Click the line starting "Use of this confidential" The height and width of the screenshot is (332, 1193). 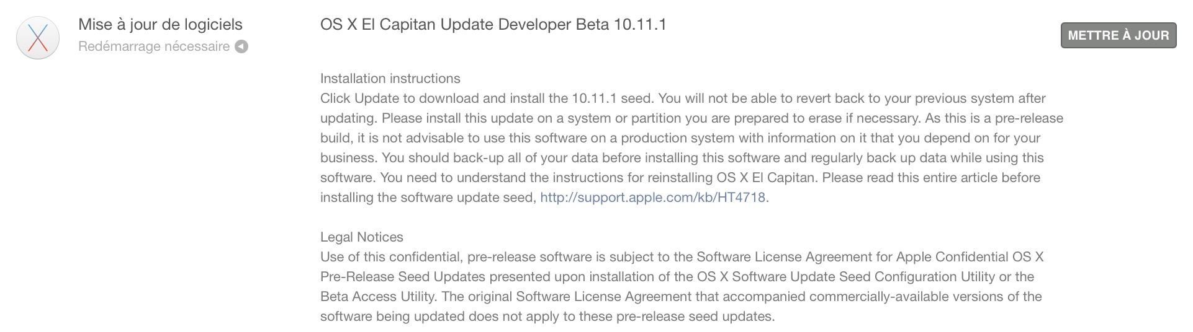coord(682,257)
